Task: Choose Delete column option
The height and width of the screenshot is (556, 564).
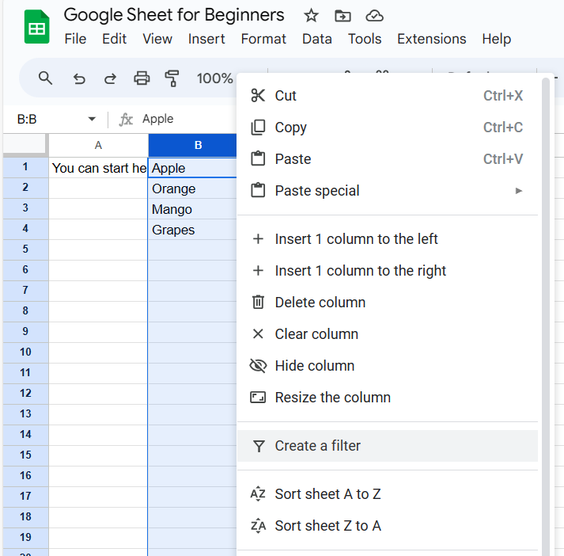Action: point(388,303)
